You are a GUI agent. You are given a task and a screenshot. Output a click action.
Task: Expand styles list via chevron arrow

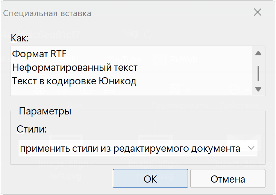click(252, 148)
